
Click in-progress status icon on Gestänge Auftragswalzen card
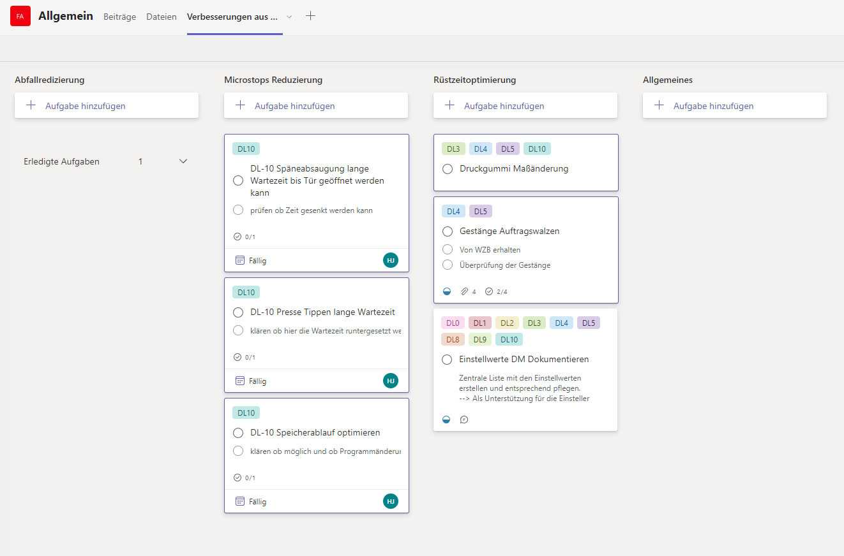447,291
